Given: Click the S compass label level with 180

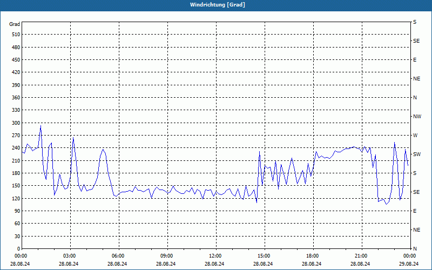Looking at the screenshot, I should (x=415, y=173).
